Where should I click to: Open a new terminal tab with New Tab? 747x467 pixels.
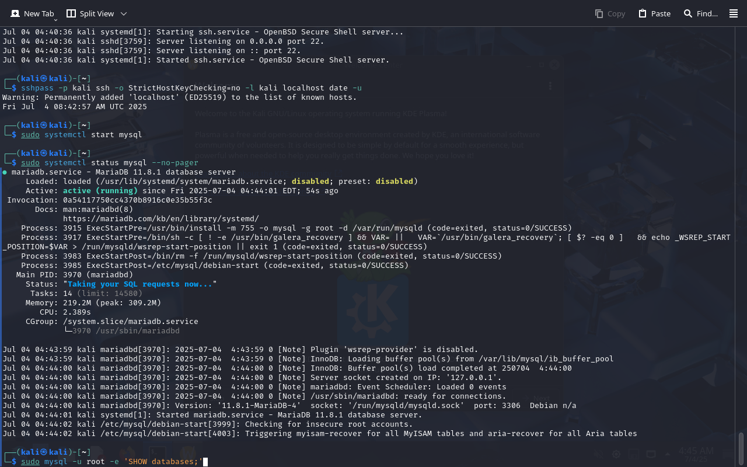pos(32,13)
